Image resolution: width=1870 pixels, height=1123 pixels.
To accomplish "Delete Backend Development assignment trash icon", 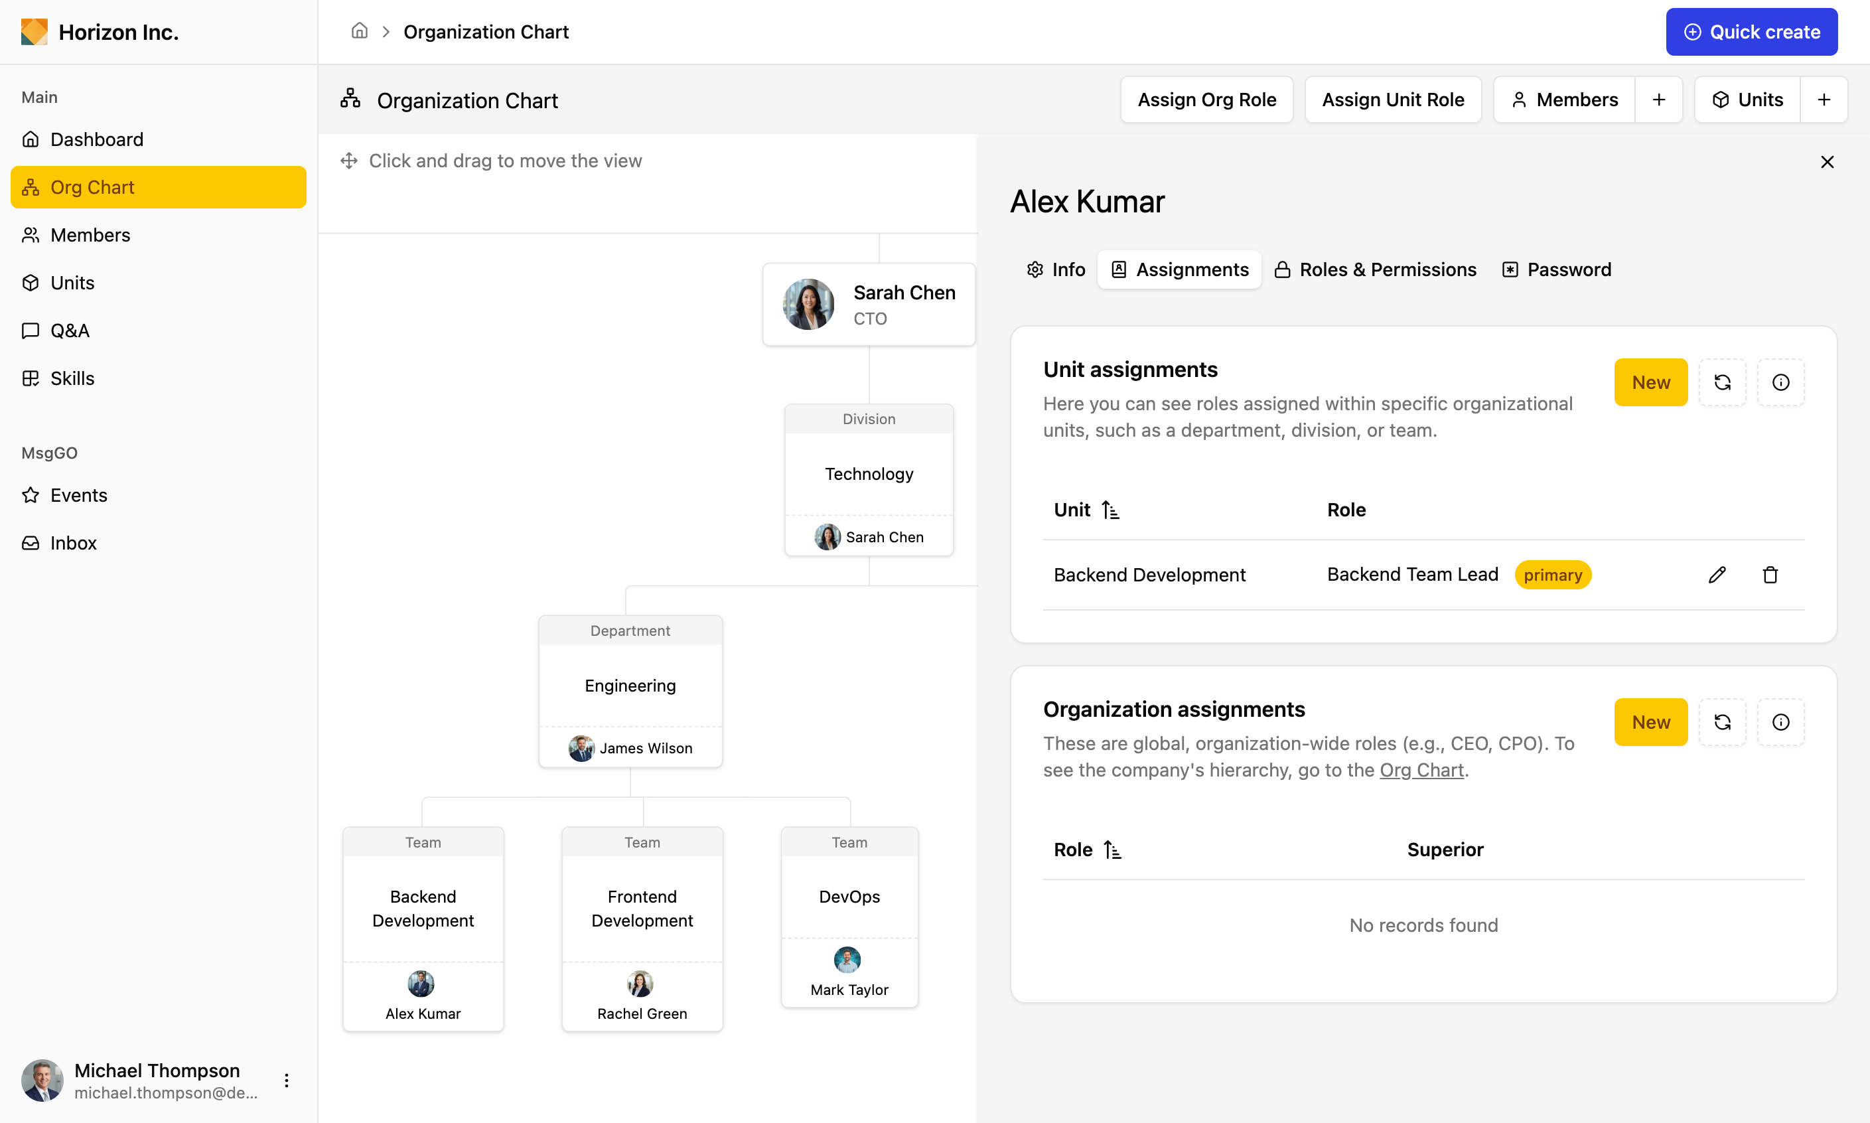I will [x=1769, y=575].
